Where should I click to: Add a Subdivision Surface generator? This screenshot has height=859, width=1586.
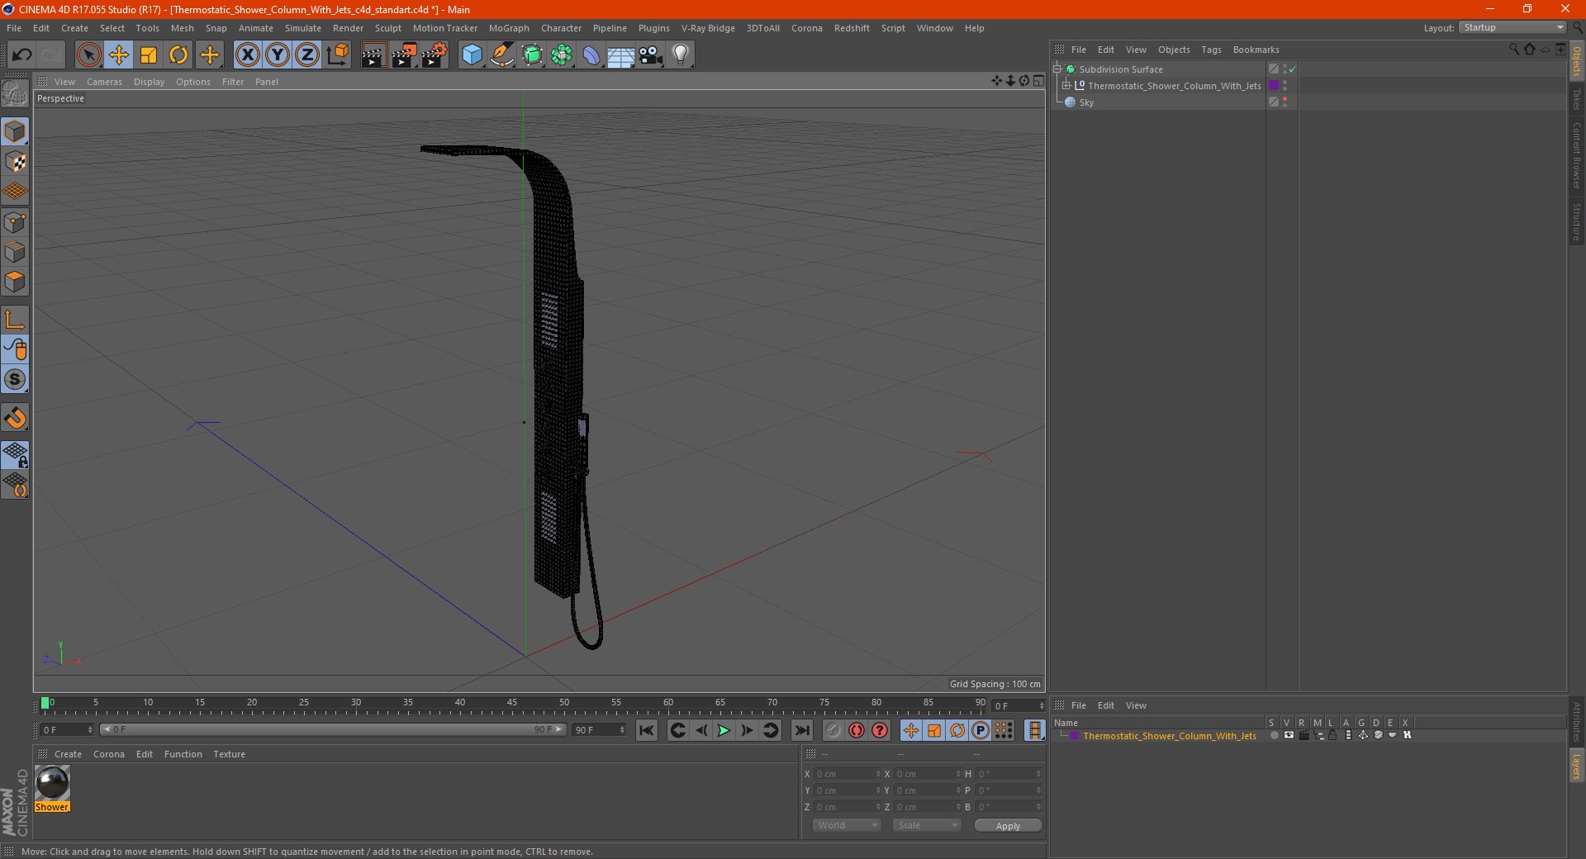point(533,55)
